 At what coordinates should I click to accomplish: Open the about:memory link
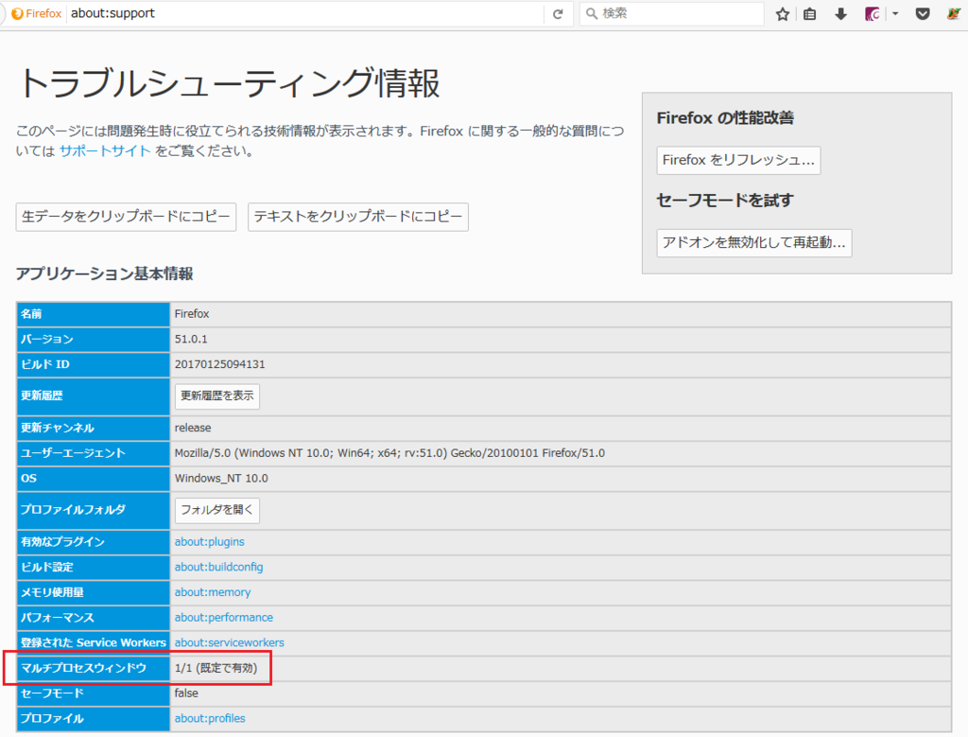[213, 592]
